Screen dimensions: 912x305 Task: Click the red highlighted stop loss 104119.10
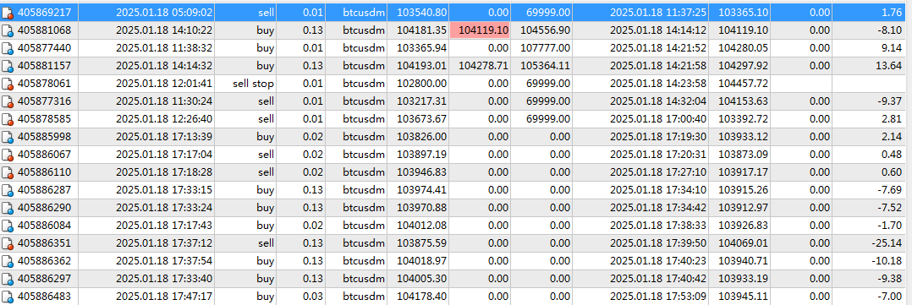coord(479,30)
